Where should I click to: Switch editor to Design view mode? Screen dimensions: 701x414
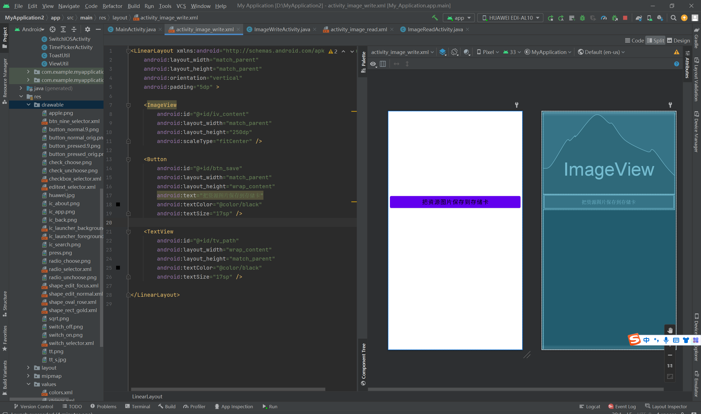pyautogui.click(x=678, y=41)
